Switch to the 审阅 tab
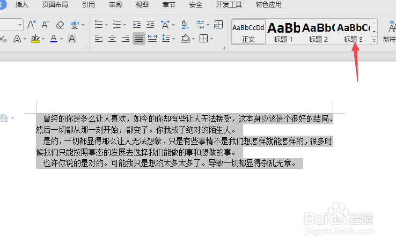 [115, 4]
